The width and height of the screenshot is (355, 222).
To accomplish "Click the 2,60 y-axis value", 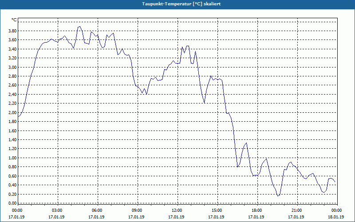I will pyautogui.click(x=13, y=85).
